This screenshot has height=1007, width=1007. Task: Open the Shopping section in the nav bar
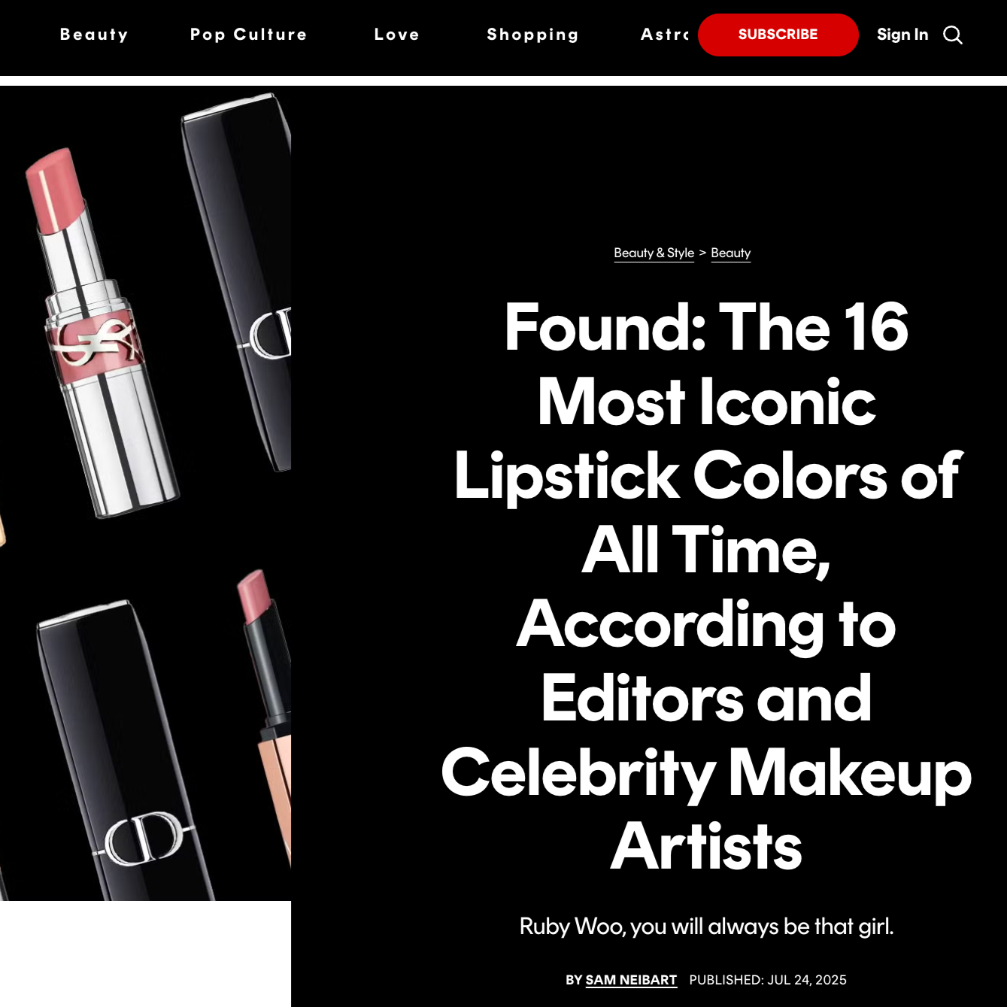point(532,35)
